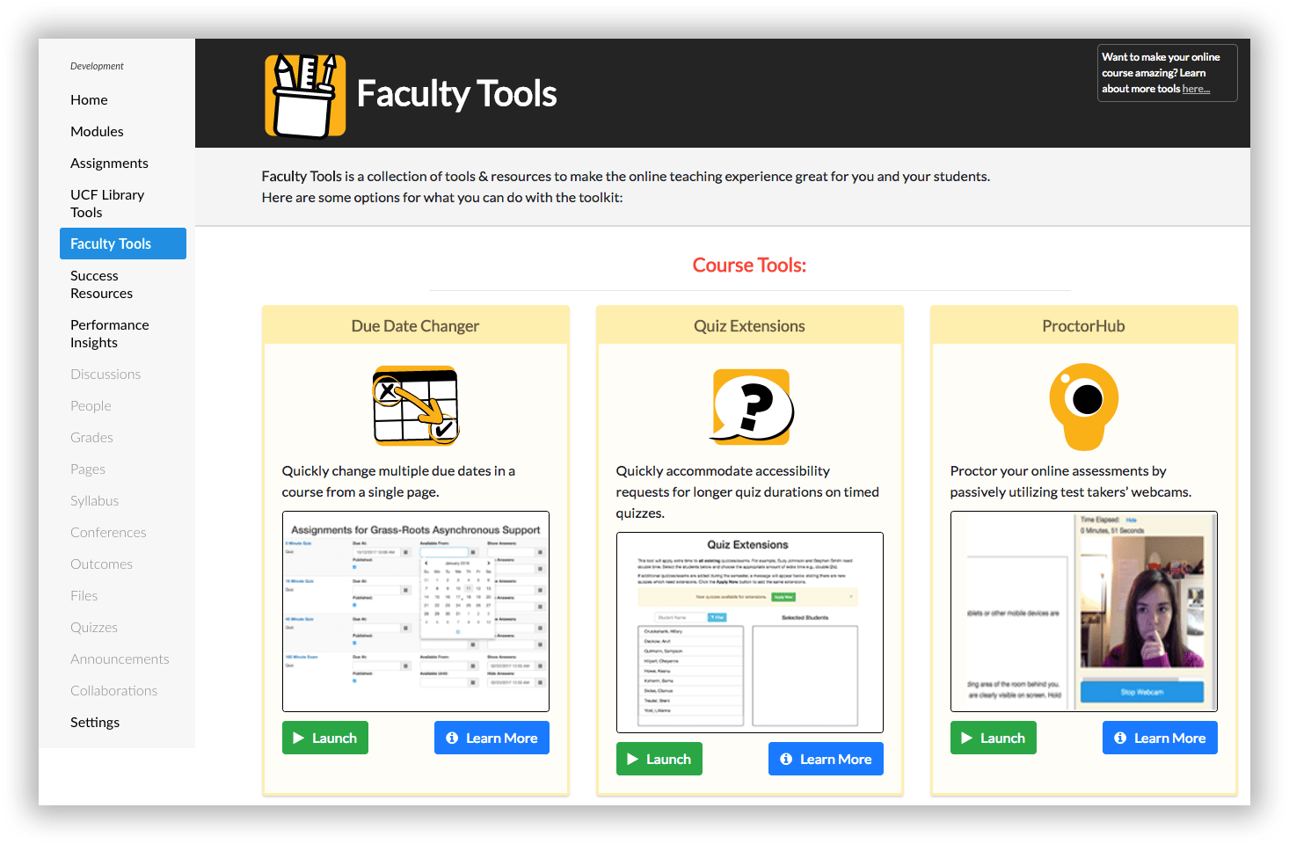Click the ProctorHub webcam screenshot preview
The image size is (1289, 844).
click(1084, 612)
